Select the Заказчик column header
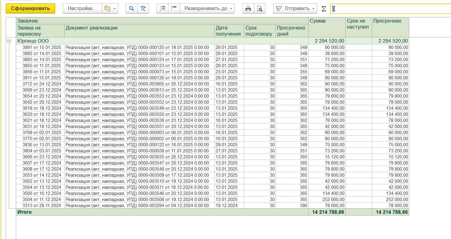 (x=162, y=21)
